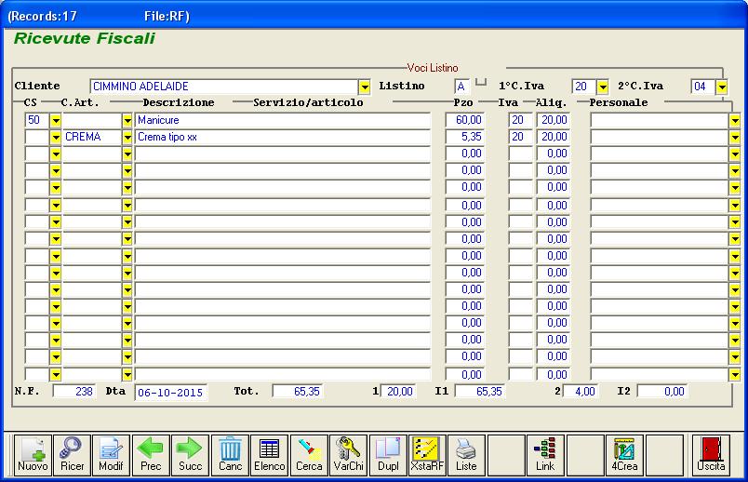This screenshot has height=482, width=748.
Task: Open CS dropdown in Manicure row
Action: (x=56, y=120)
